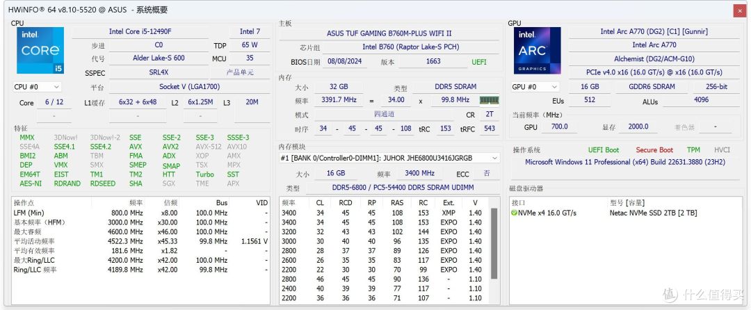Click the Intel 7 process field
The width and height of the screenshot is (751, 310).
pos(250,31)
